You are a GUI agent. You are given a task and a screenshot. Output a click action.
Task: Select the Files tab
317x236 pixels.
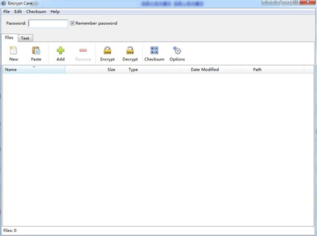pyautogui.click(x=9, y=37)
